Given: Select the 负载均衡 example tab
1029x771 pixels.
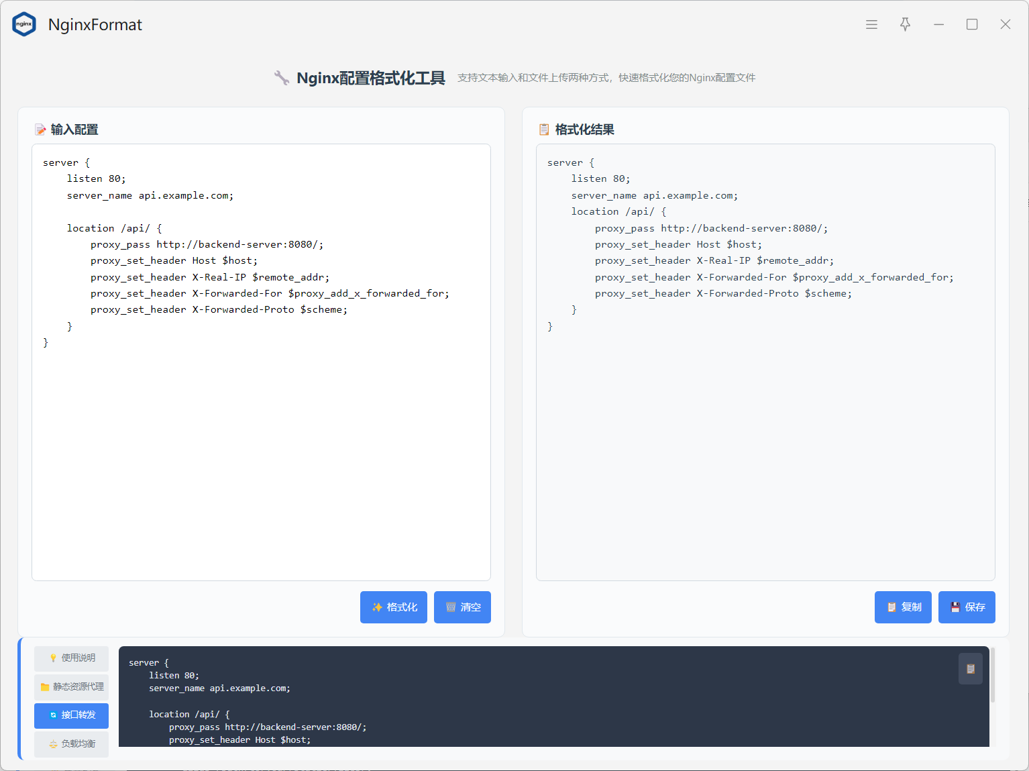Looking at the screenshot, I should 71,744.
